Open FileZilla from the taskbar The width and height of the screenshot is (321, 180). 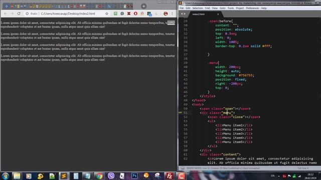click(x=170, y=176)
